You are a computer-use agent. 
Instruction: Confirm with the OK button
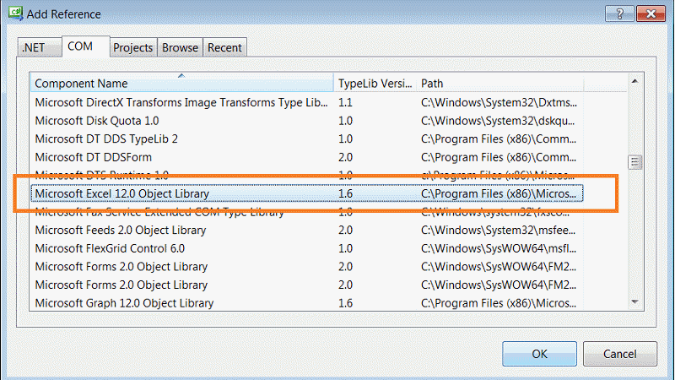coord(539,354)
